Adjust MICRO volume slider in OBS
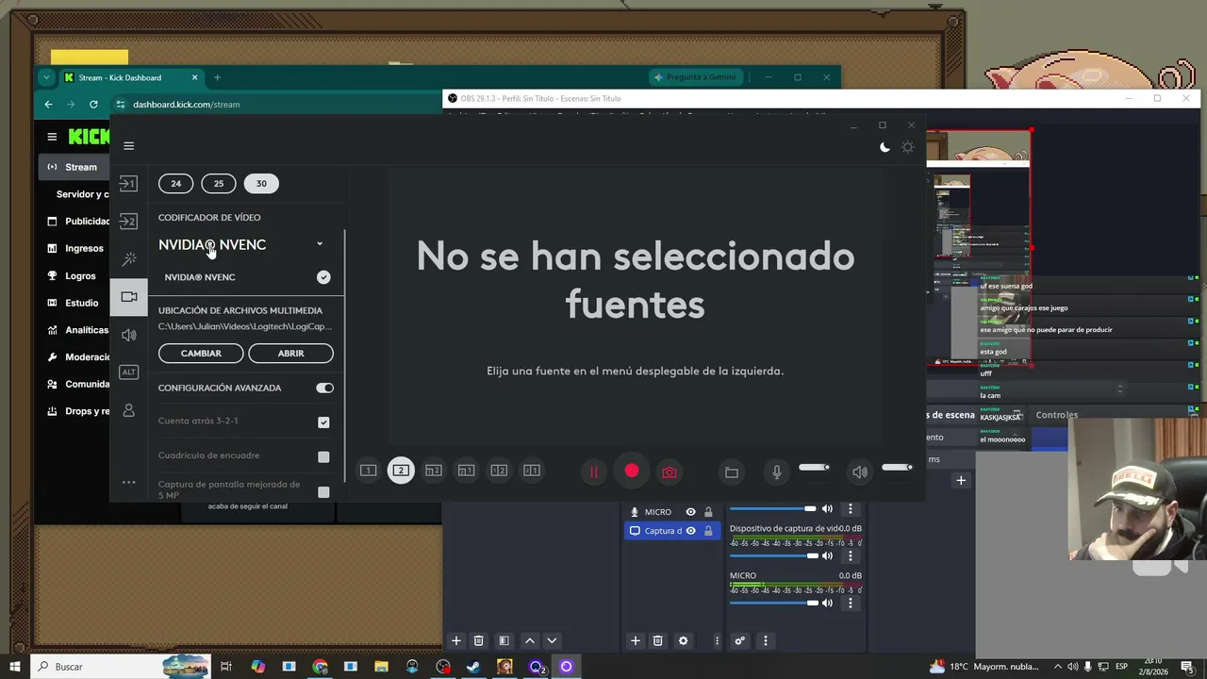1207x679 pixels. click(772, 603)
